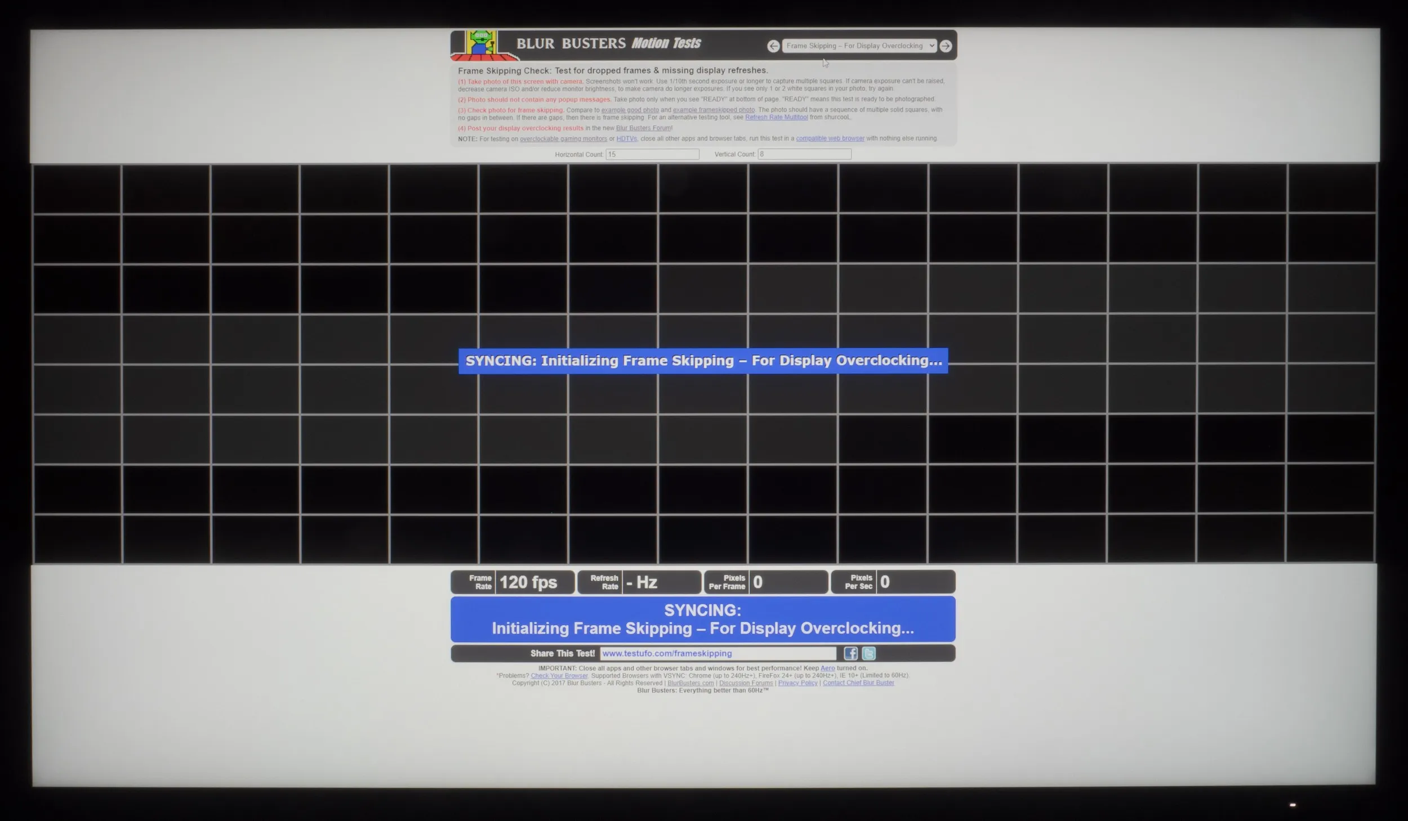
Task: Open the example frameskipped photo link
Action: 714,110
